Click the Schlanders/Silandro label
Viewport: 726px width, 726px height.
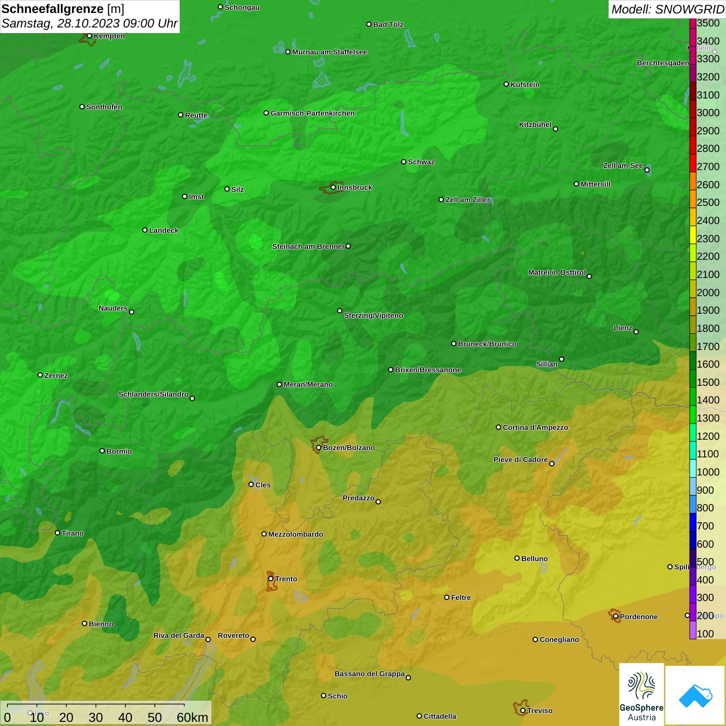click(x=153, y=394)
